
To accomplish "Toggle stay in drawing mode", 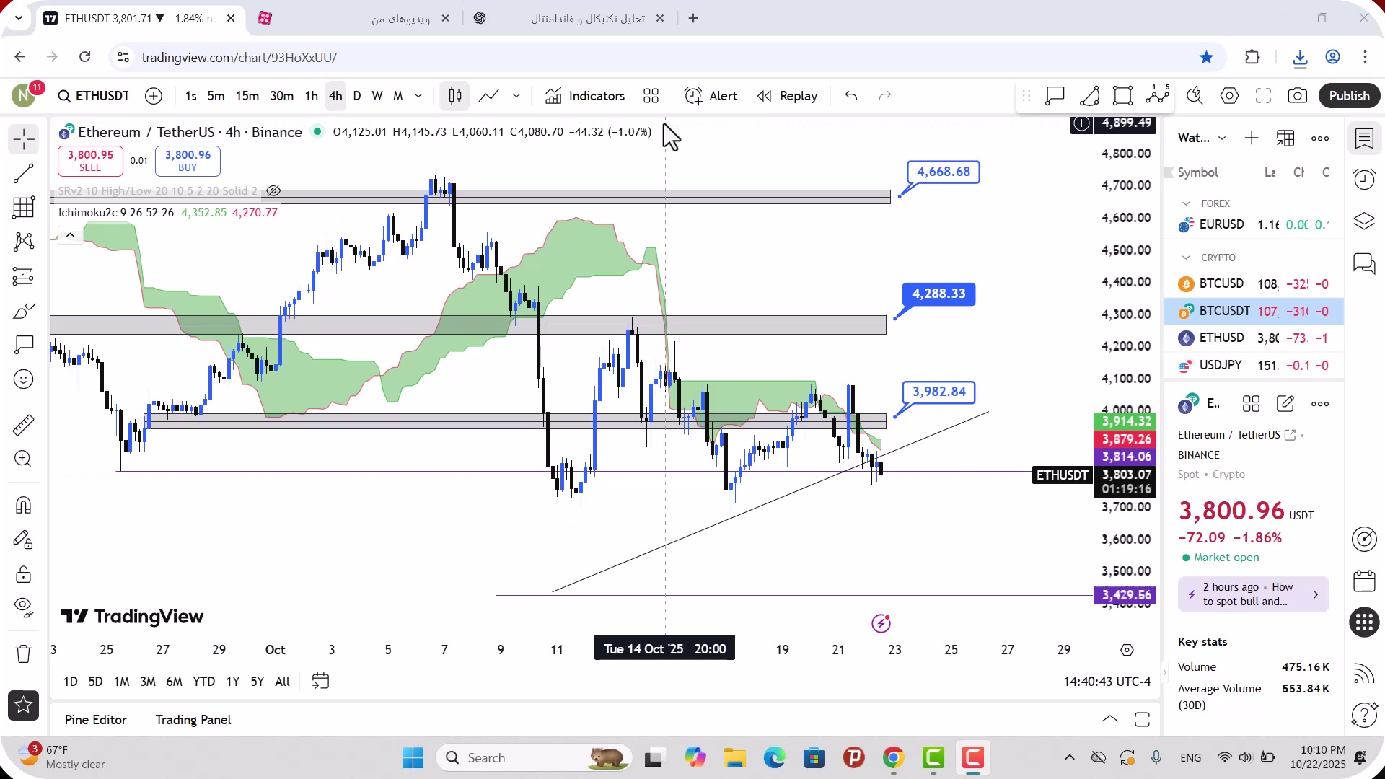I will pyautogui.click(x=24, y=540).
